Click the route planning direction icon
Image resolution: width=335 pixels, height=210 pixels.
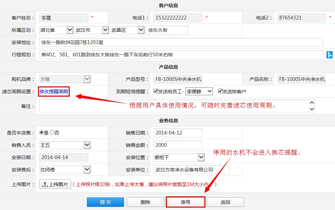330,55
